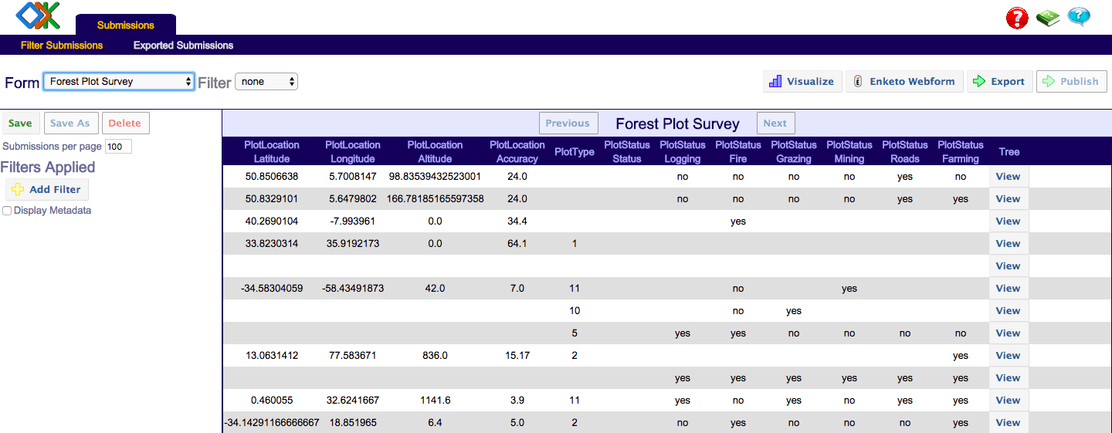Screen dimensions: 1112x433
Task: Toggle the Display Metadata checkbox
Action: pyautogui.click(x=7, y=211)
